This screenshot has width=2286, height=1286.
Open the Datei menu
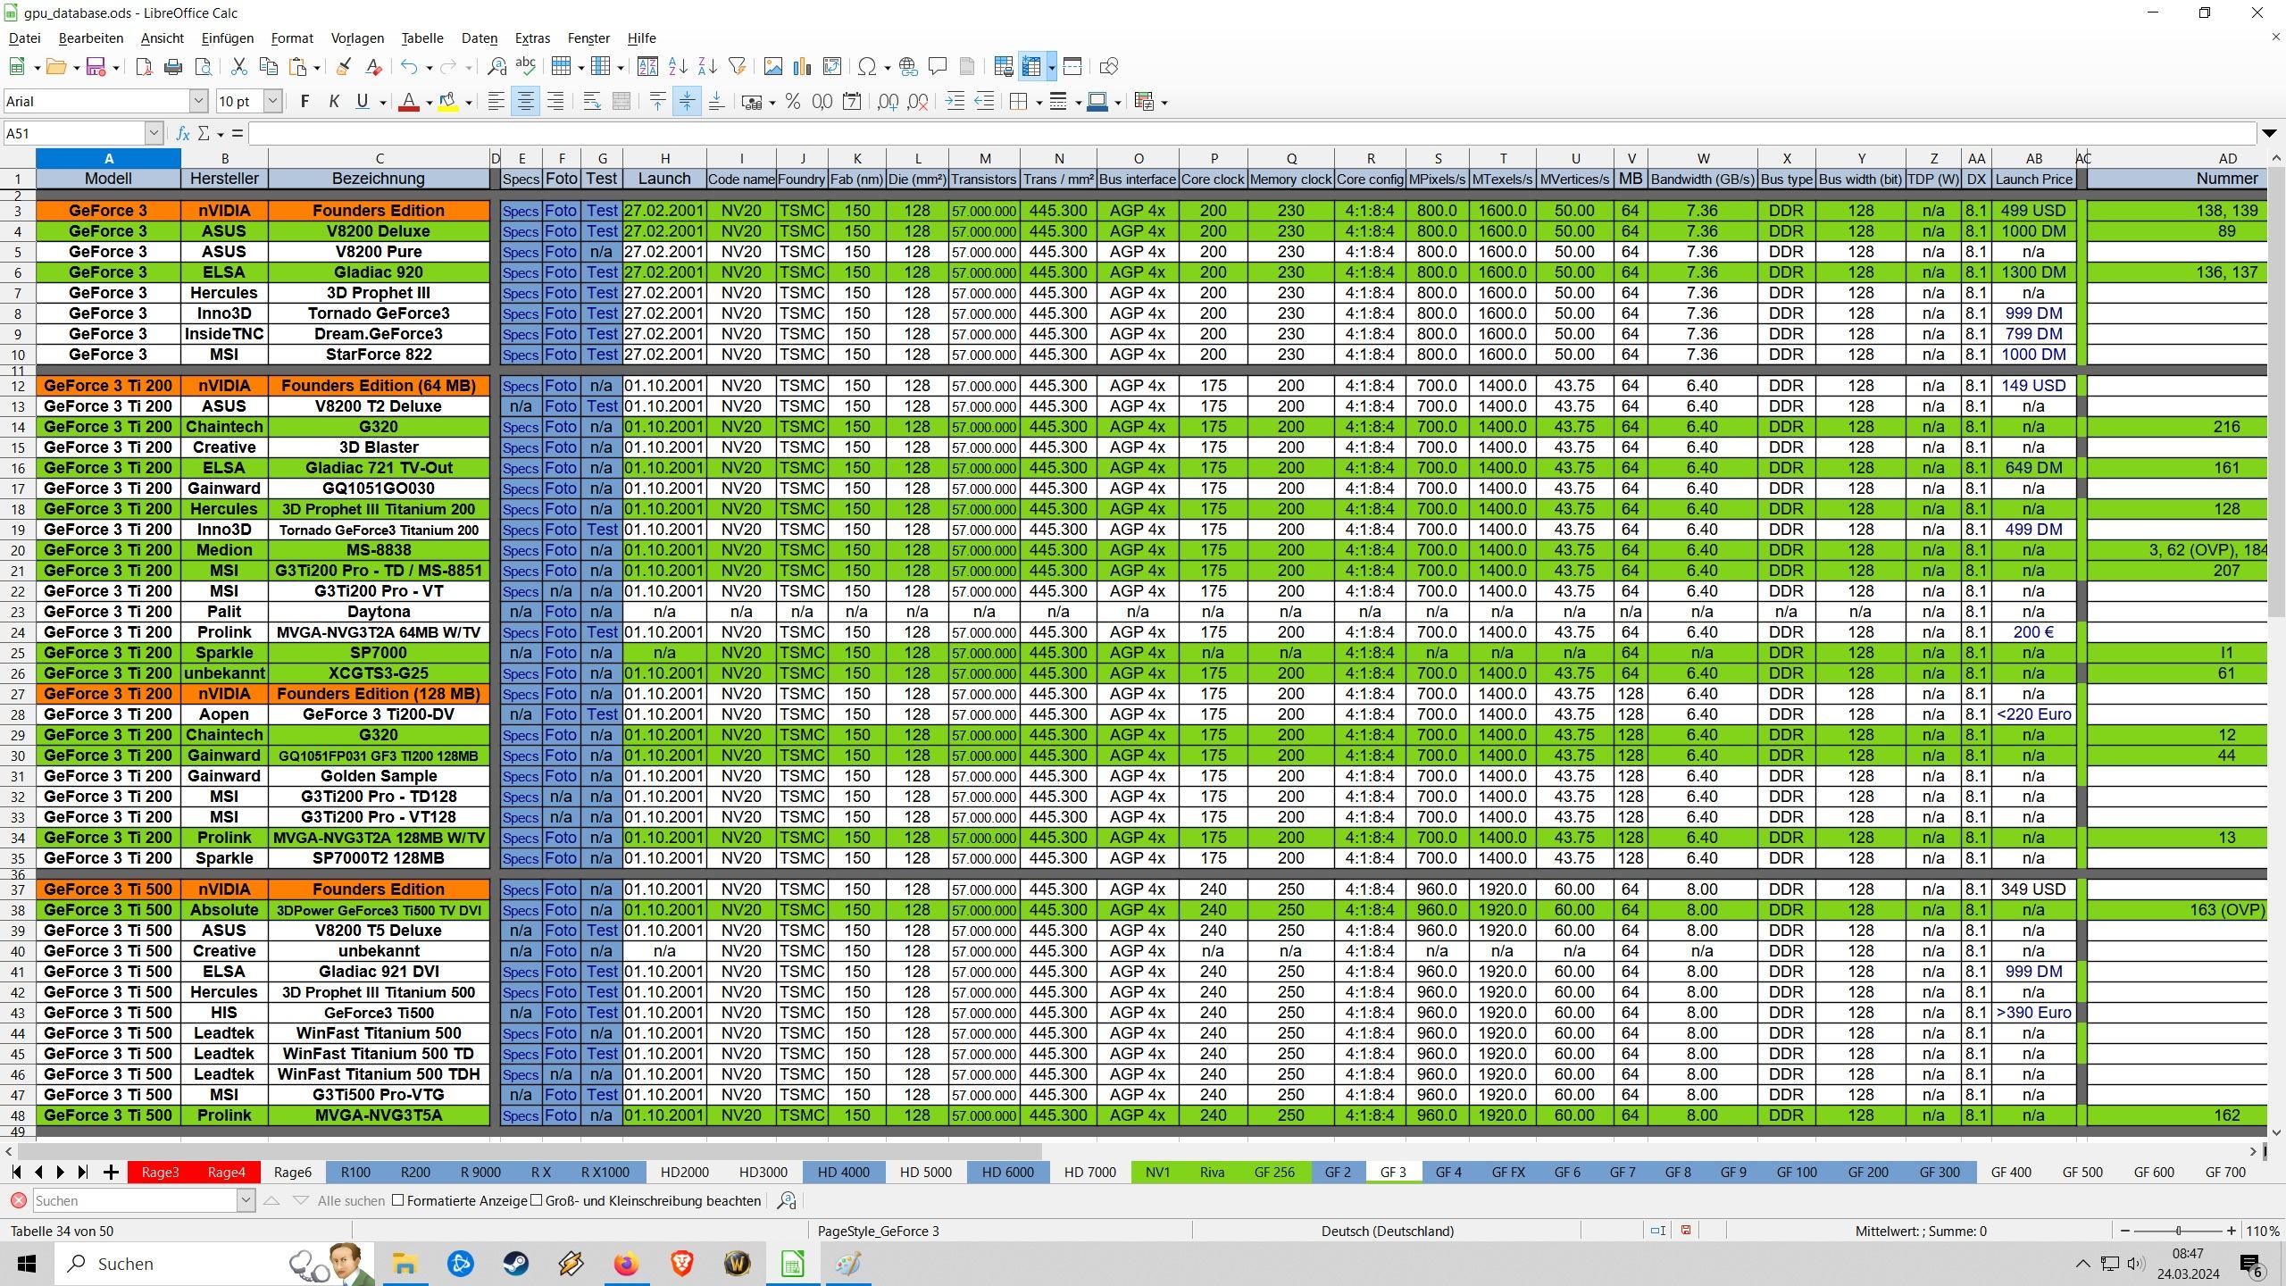click(x=25, y=38)
